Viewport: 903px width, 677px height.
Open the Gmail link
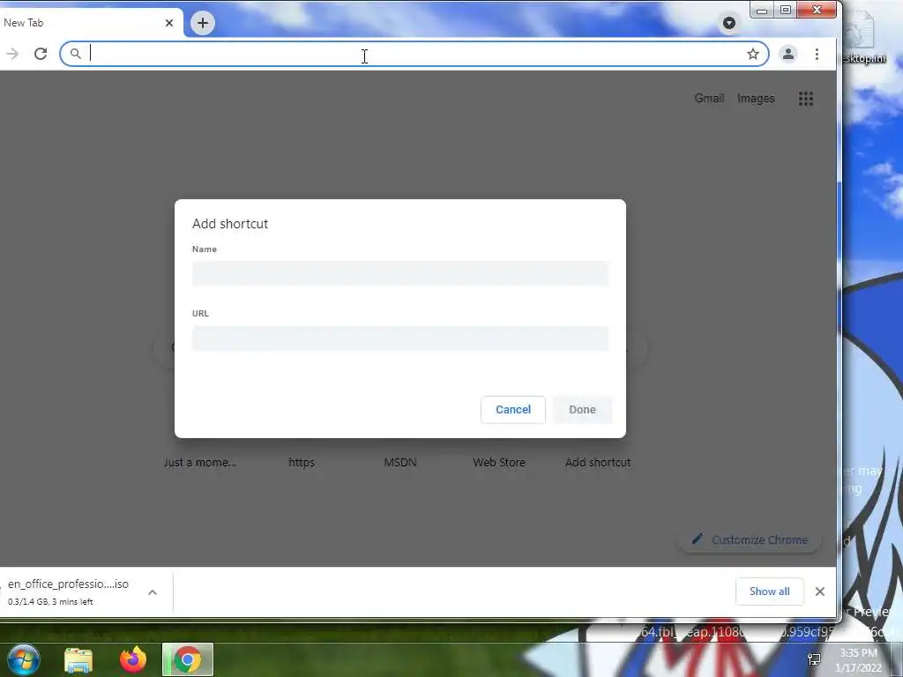pos(709,99)
